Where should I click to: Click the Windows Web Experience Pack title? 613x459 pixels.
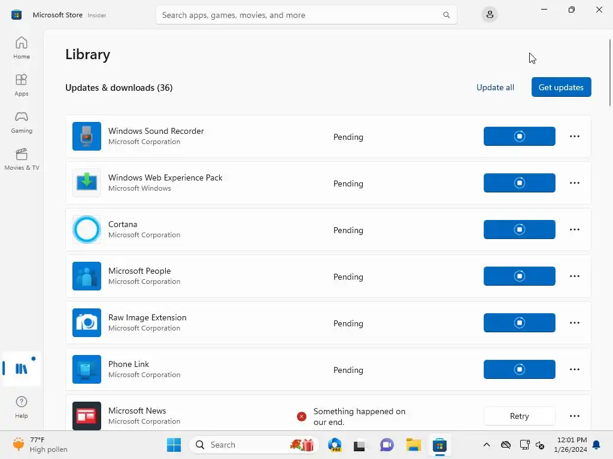coord(165,178)
